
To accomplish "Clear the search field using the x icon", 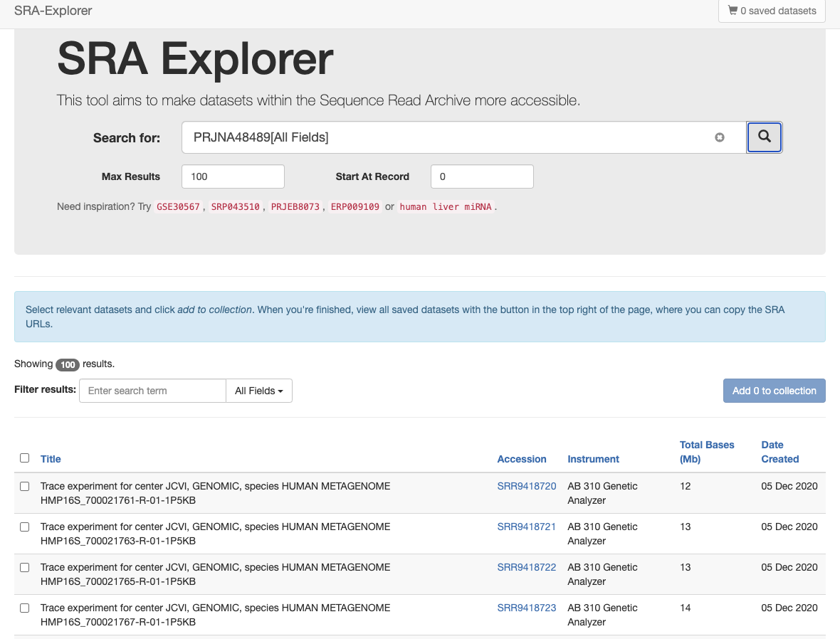I will 720,137.
